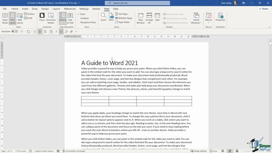This screenshot has width=272, height=153.
Task: Collapse the ribbon with the chevron
Action: coord(269,27)
